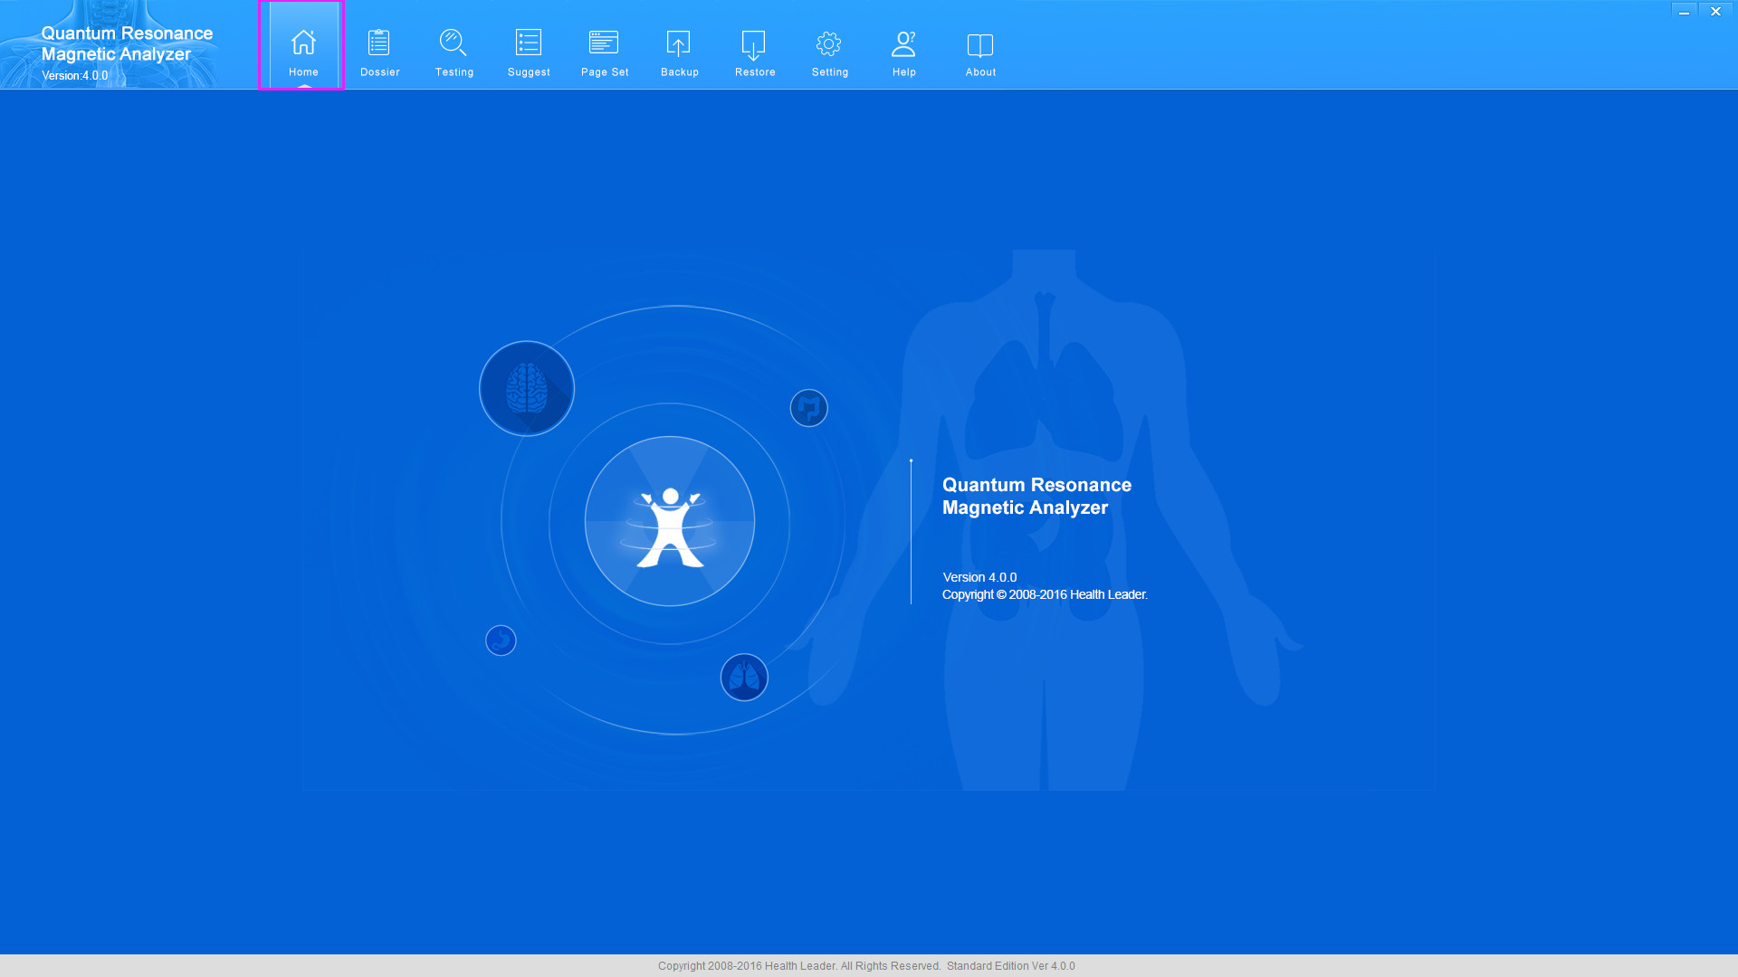Click the brain organ circle
The image size is (1738, 977).
coord(527,389)
